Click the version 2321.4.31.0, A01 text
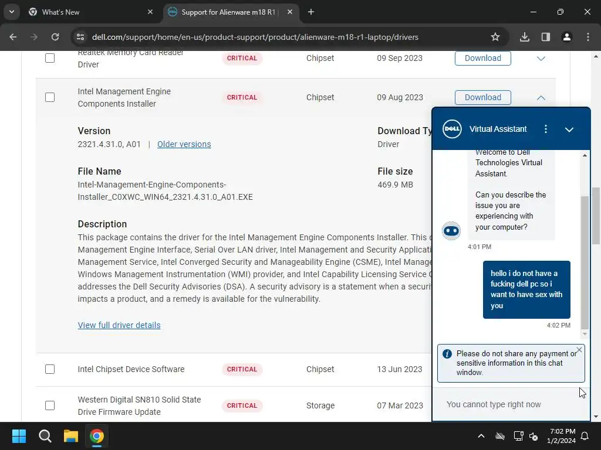The height and width of the screenshot is (450, 601). (109, 144)
